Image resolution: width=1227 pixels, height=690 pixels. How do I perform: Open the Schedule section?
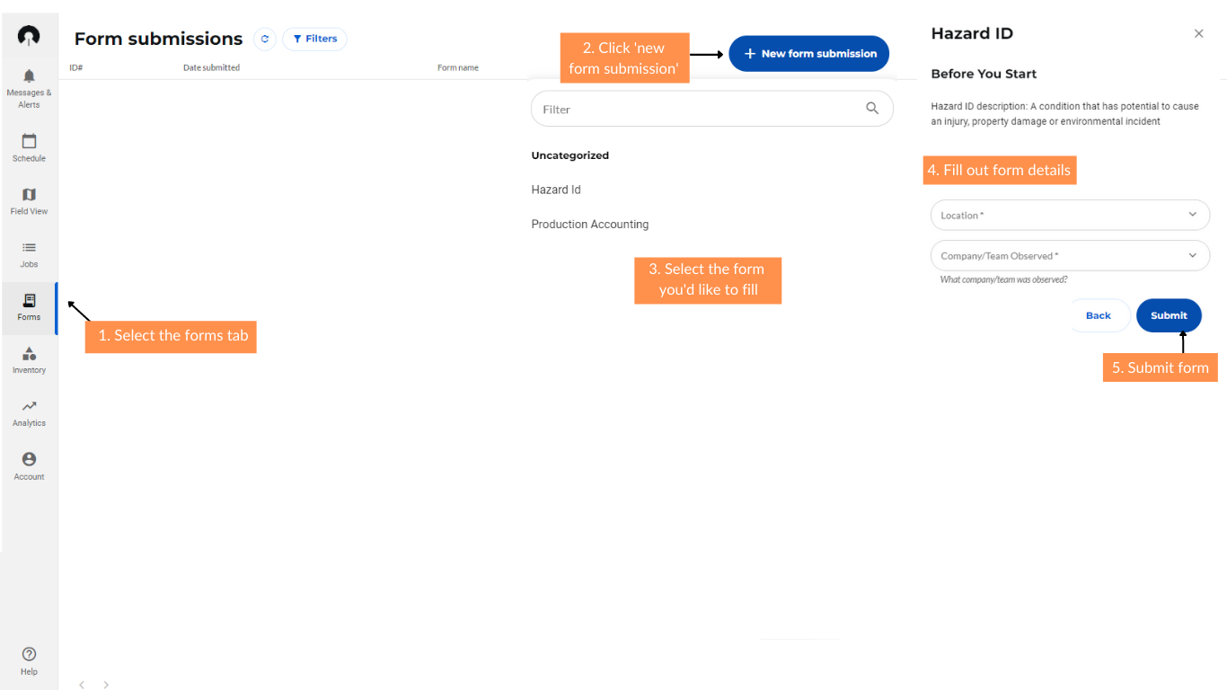coord(30,146)
